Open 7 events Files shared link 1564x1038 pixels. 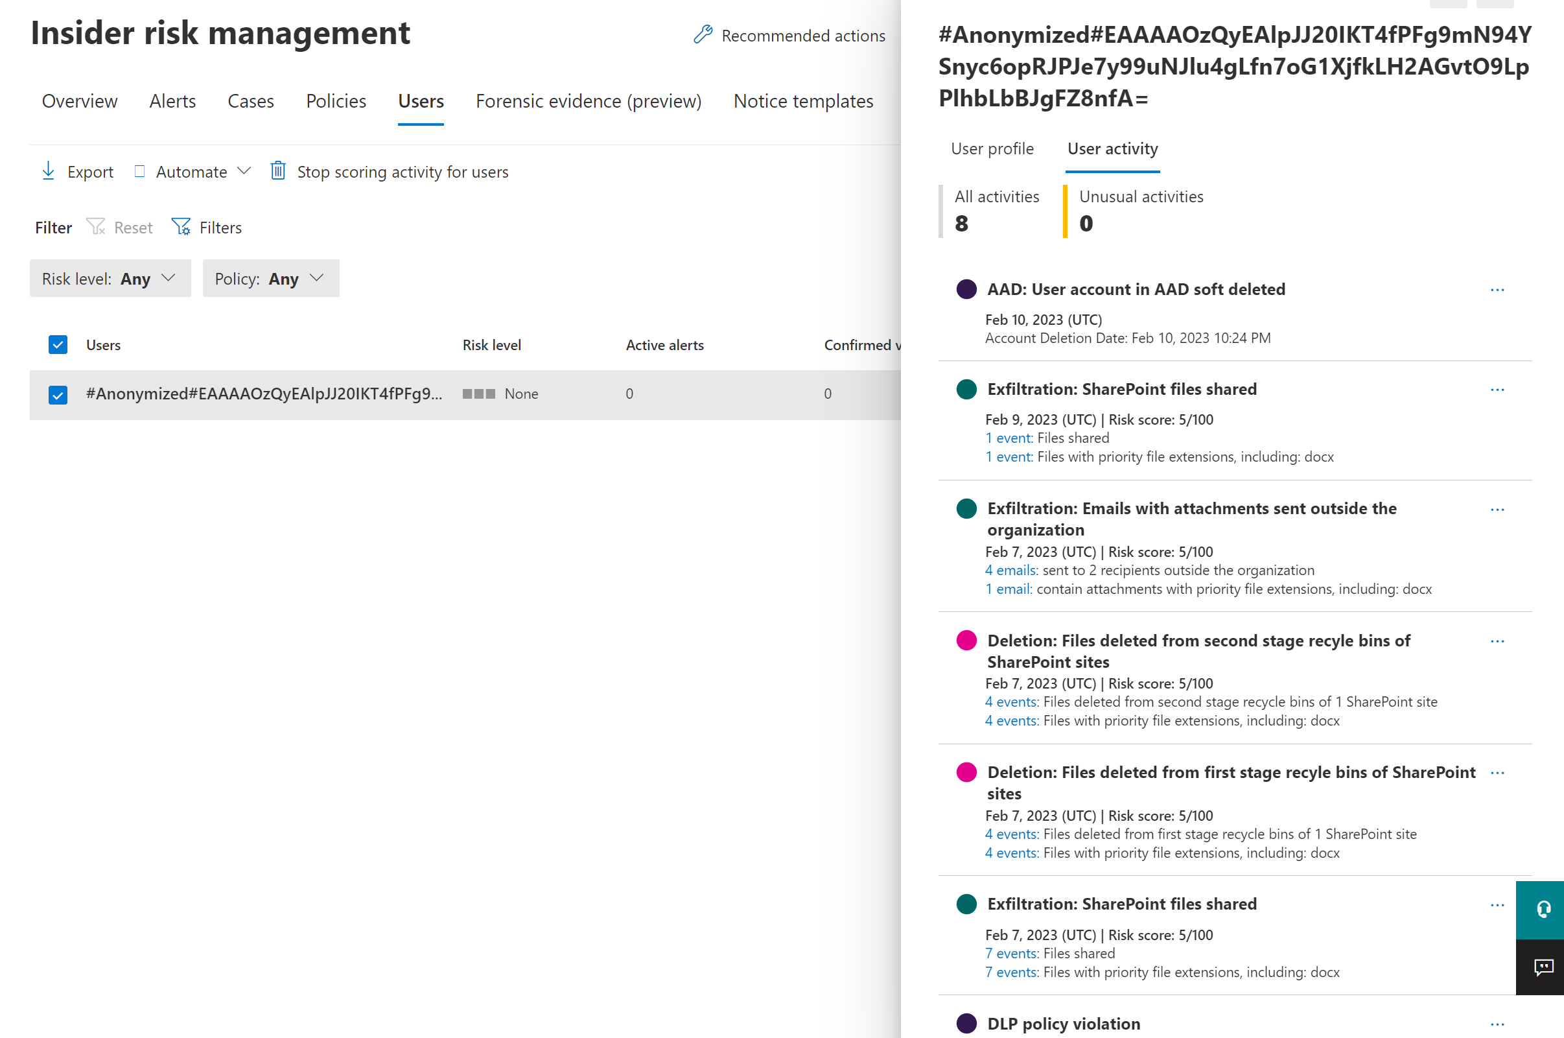pos(1011,953)
